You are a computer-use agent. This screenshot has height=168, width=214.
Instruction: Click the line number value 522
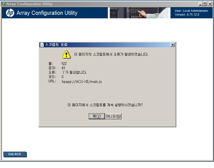tap(64, 63)
